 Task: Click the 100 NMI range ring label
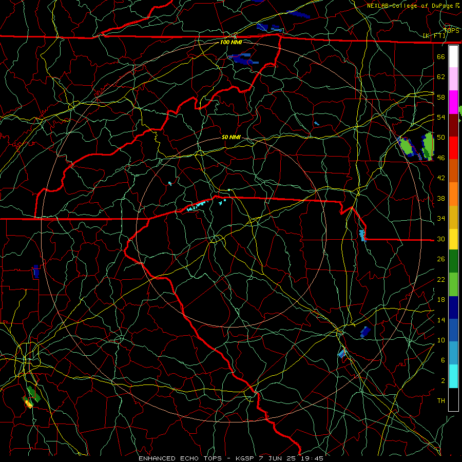tap(231, 42)
